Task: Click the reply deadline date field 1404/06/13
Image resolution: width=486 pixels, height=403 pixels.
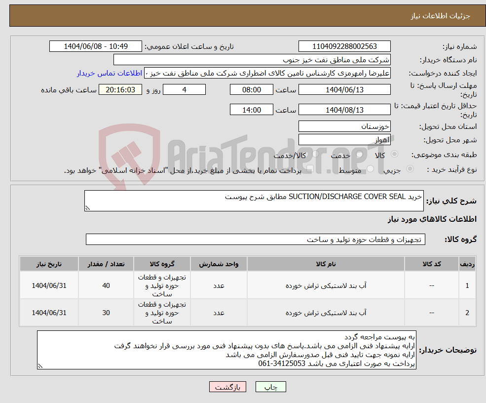Action: pyautogui.click(x=344, y=89)
